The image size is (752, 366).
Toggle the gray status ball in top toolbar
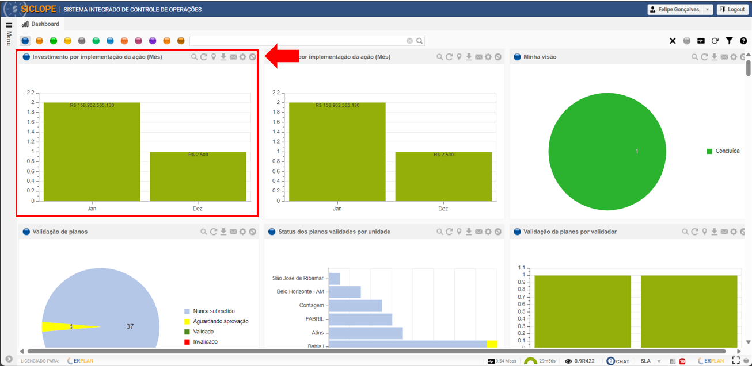click(x=686, y=41)
